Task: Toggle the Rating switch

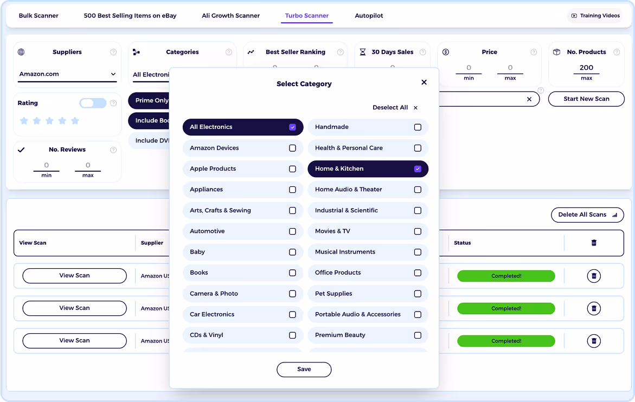Action: tap(93, 103)
